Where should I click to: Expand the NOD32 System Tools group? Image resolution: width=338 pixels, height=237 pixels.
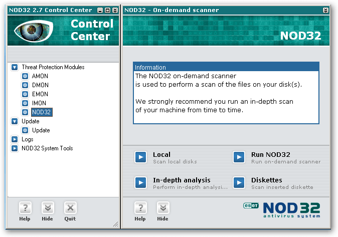tap(15, 148)
